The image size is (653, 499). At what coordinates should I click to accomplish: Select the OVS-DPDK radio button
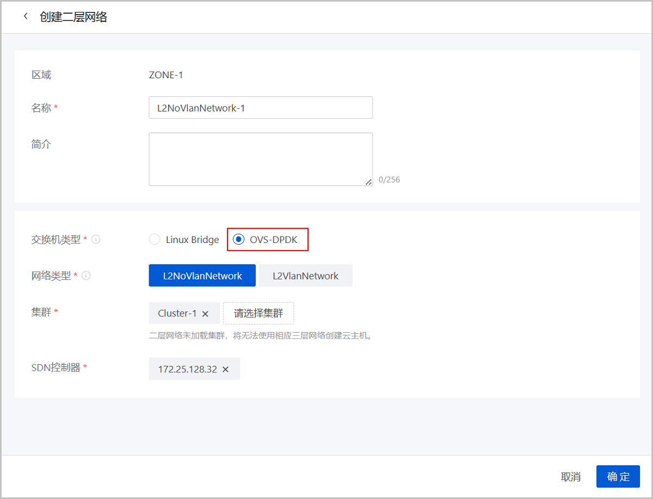(x=238, y=239)
